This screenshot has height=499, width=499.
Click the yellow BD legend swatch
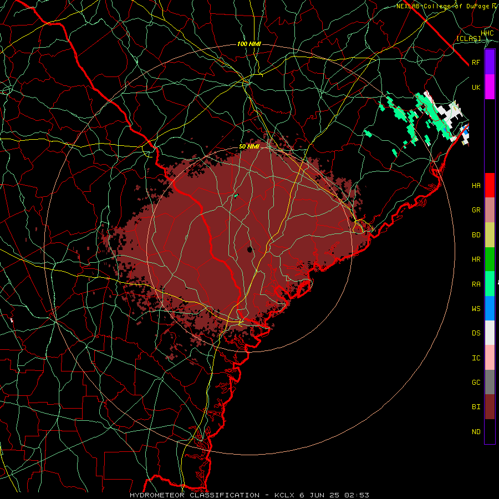click(490, 235)
